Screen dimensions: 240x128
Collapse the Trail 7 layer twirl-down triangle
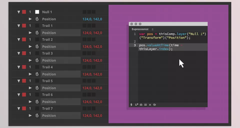tap(19, 109)
